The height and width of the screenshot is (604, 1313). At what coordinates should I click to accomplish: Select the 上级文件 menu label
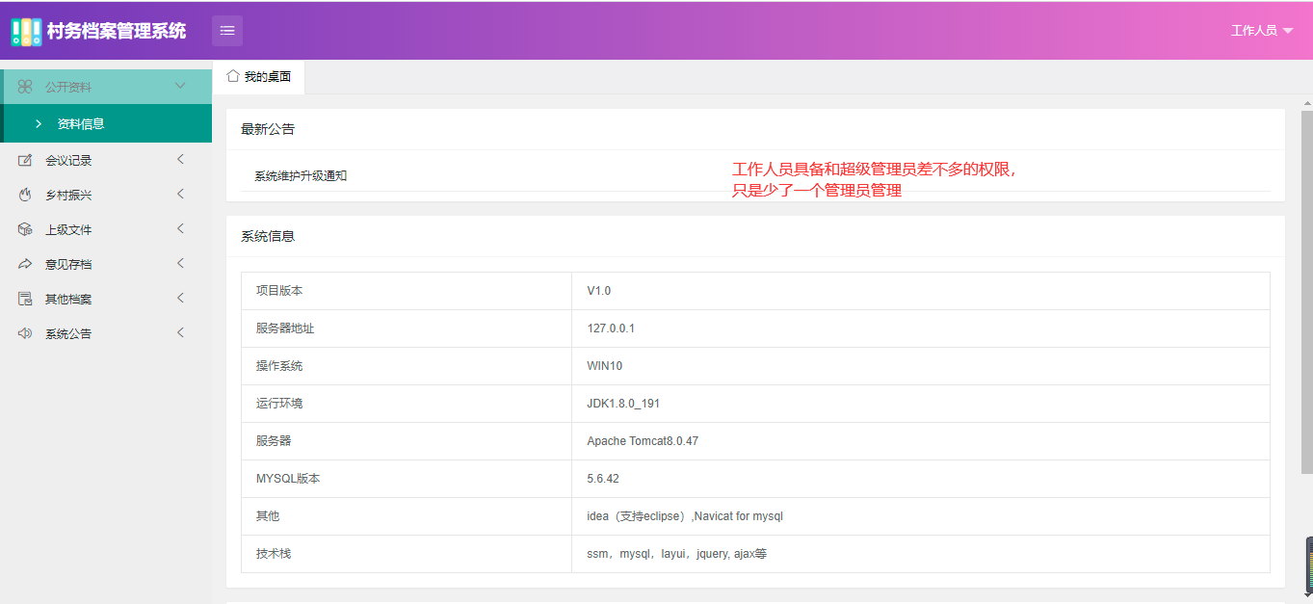click(68, 229)
